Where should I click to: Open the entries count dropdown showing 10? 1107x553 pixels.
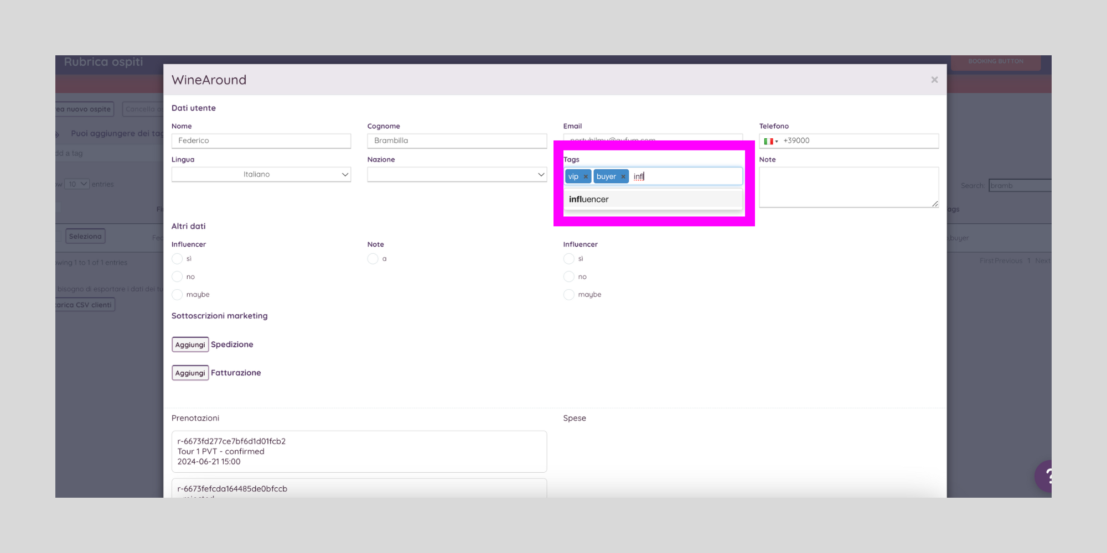(x=76, y=184)
